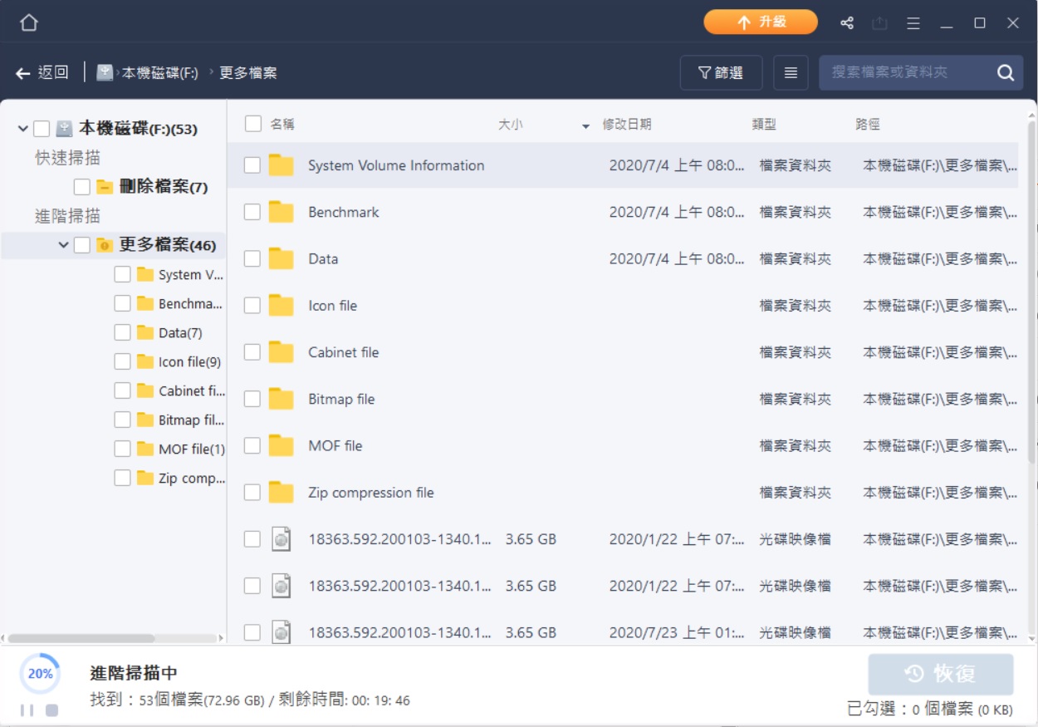This screenshot has width=1038, height=727.
Task: Click the Icon file folder icon in the list
Action: (x=282, y=306)
